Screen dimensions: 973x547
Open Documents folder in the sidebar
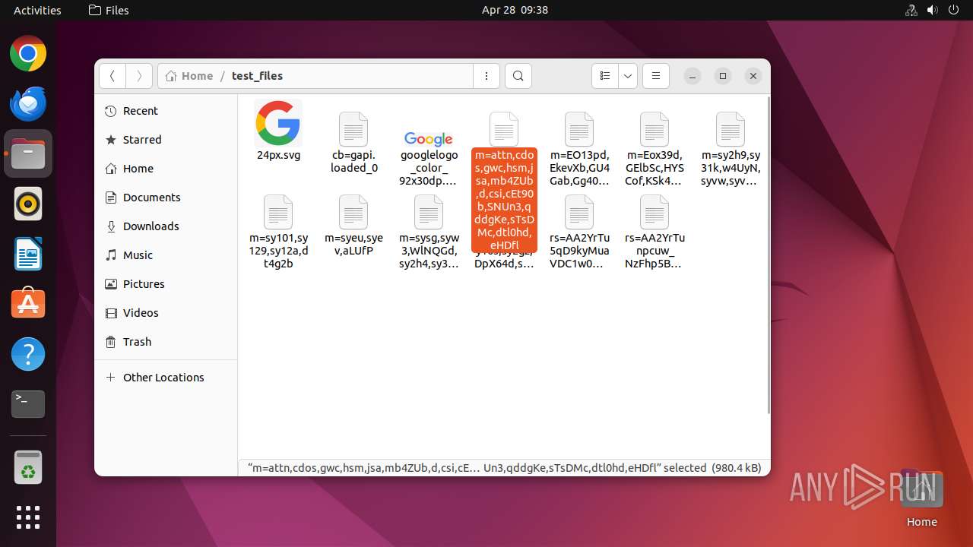166,198
